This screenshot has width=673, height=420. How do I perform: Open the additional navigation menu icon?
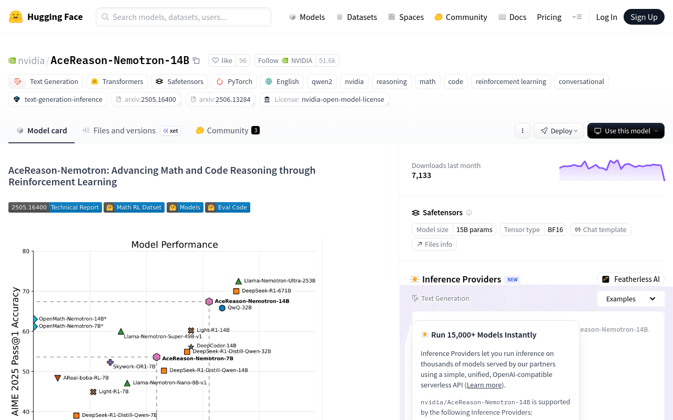[577, 17]
